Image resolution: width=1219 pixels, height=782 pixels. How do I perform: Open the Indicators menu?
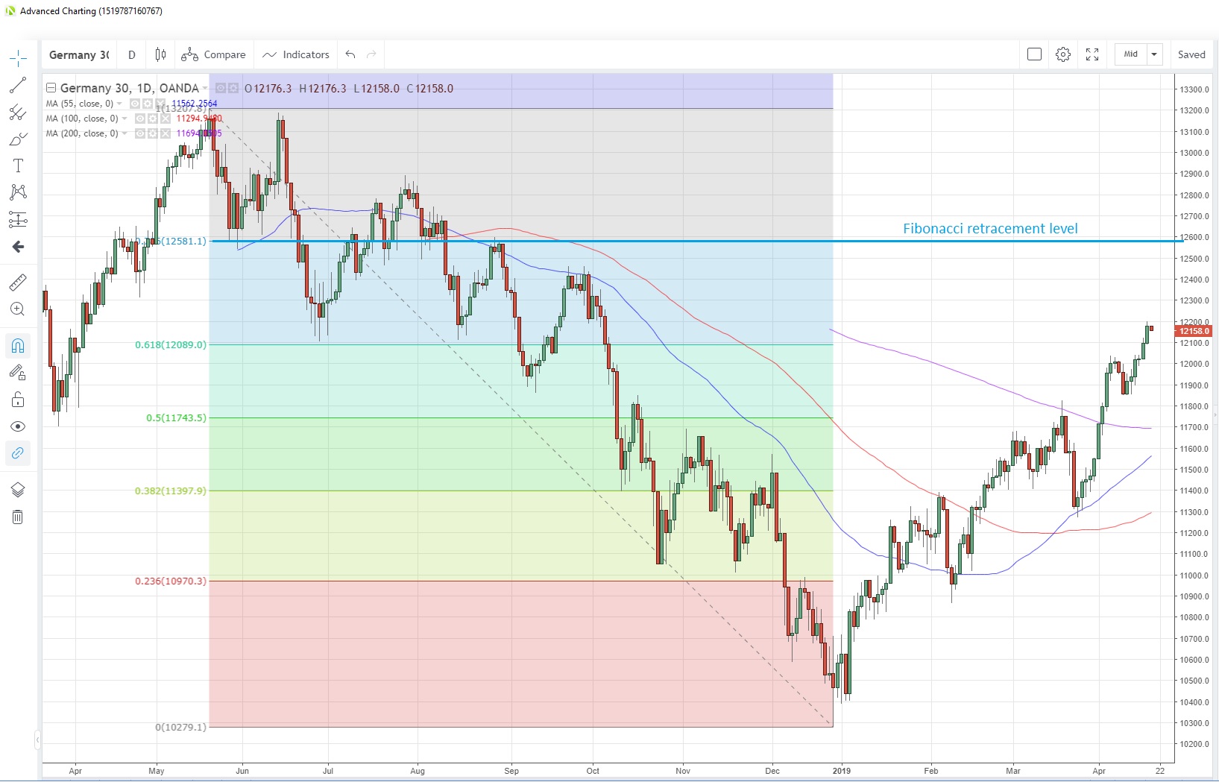tap(296, 54)
